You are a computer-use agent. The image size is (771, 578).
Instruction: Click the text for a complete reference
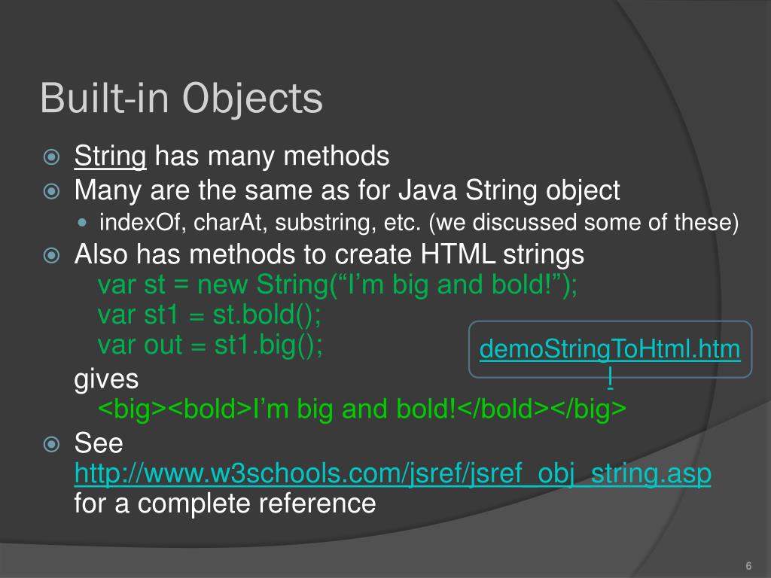pos(224,503)
